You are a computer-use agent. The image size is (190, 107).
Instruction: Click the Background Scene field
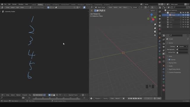(182, 49)
